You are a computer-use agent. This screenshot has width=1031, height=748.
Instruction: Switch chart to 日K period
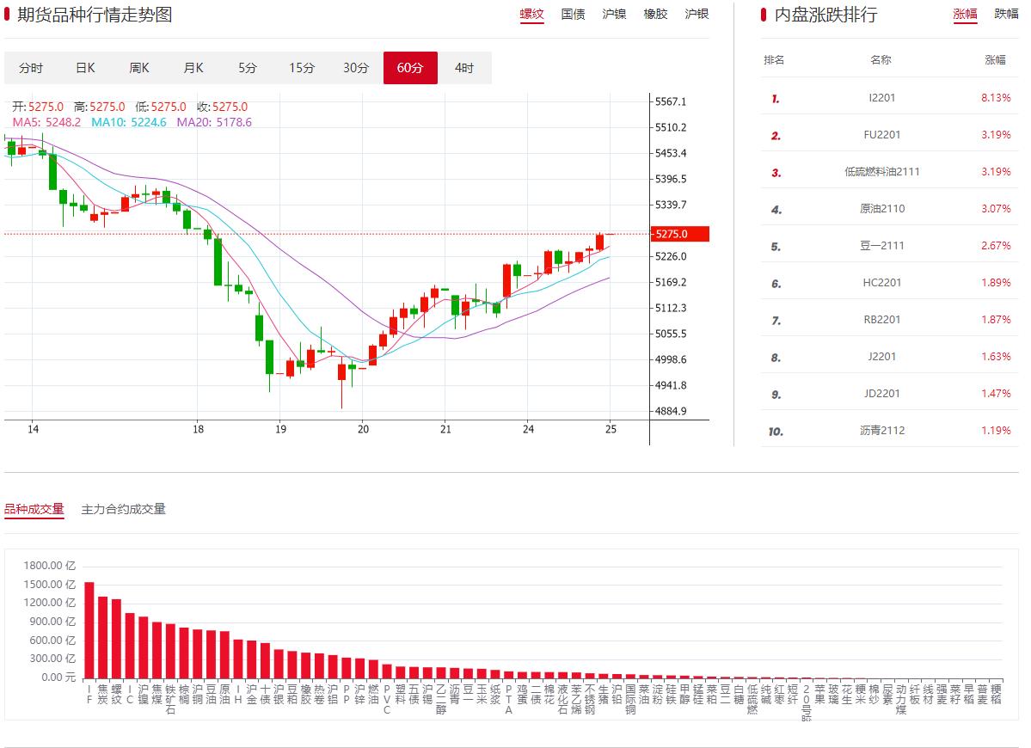pos(85,68)
